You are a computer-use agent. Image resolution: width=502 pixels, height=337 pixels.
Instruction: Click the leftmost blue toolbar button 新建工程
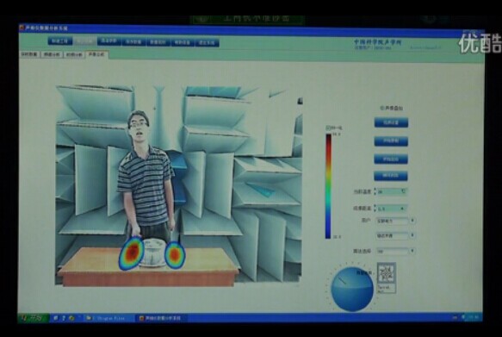click(x=60, y=41)
